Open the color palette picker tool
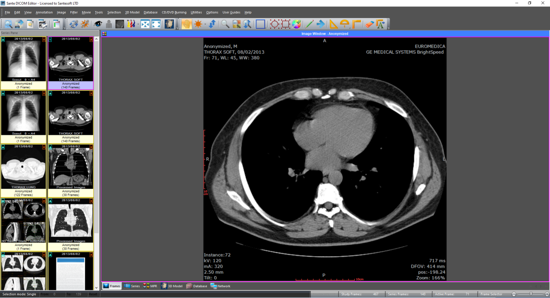Image resolution: width=550 pixels, height=298 pixels. 296,24
